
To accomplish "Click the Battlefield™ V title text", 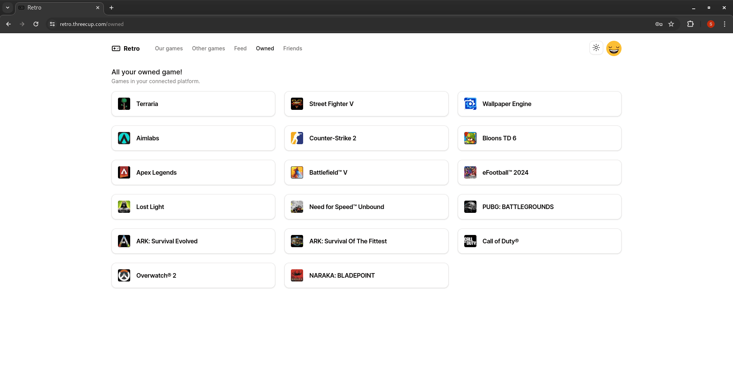I will tap(328, 172).
